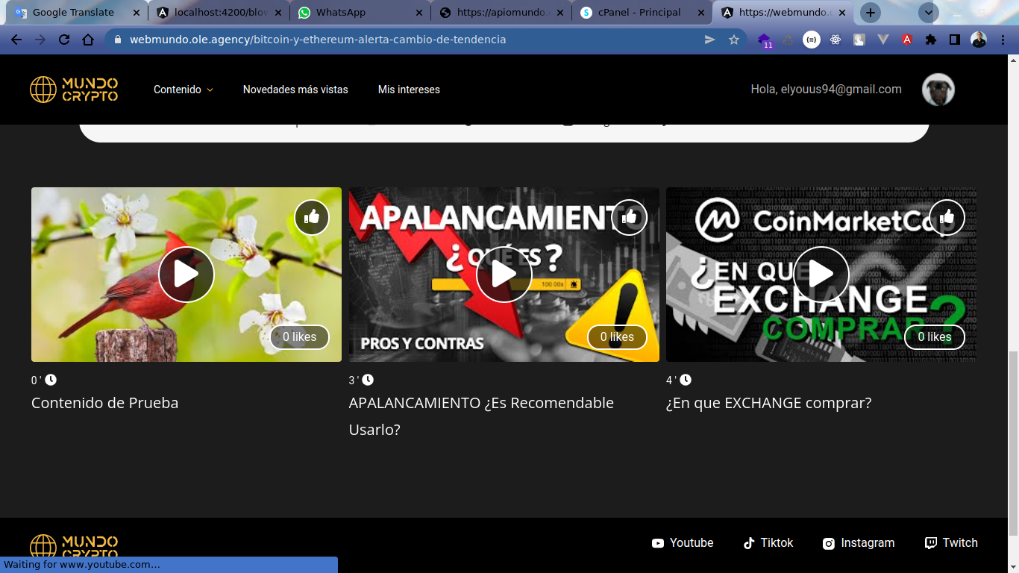Reload the page using the browser refresh button
Screen dimensions: 1019x573
click(x=64, y=40)
